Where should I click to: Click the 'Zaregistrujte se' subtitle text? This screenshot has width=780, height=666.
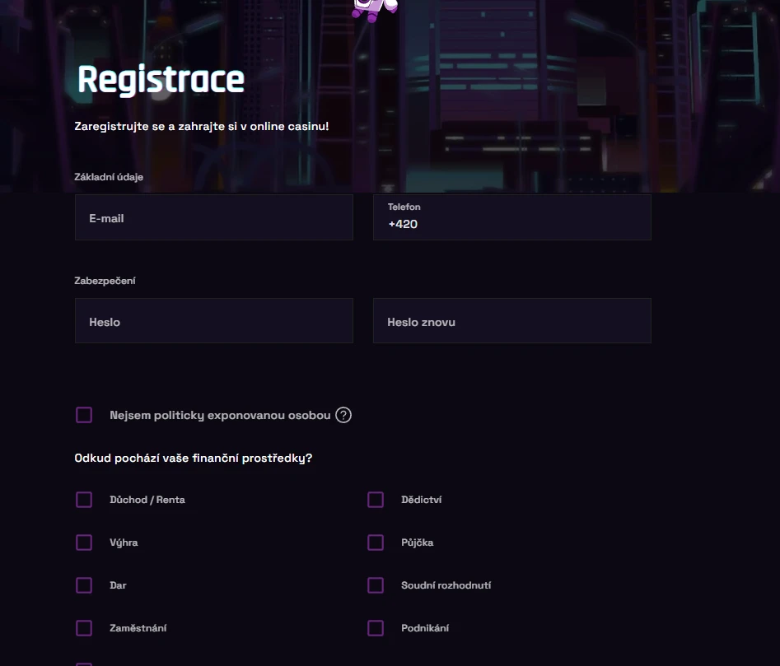(x=202, y=127)
